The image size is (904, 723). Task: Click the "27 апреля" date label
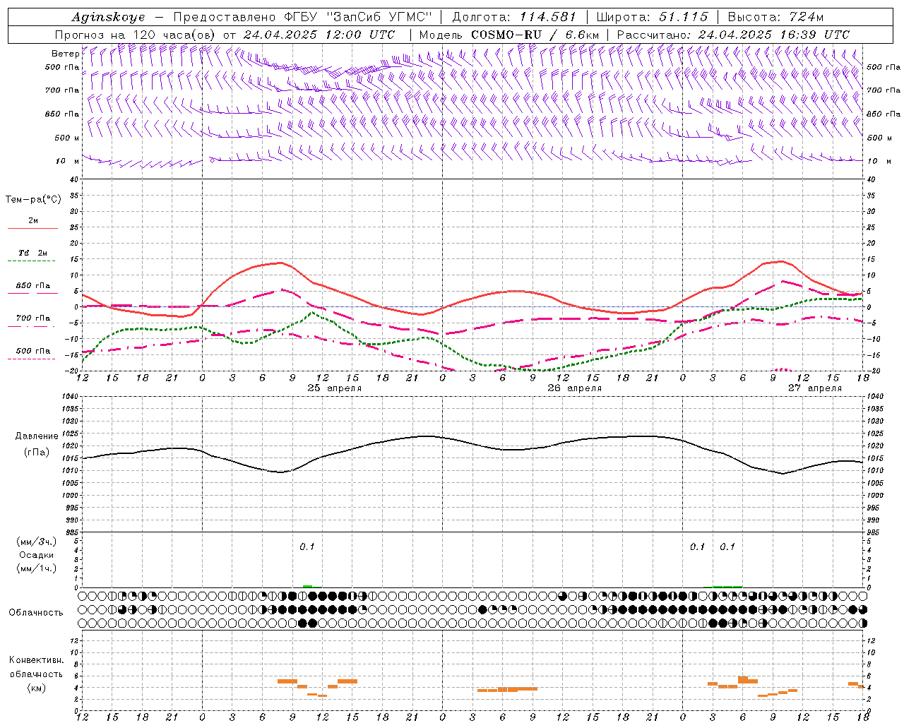click(x=815, y=388)
